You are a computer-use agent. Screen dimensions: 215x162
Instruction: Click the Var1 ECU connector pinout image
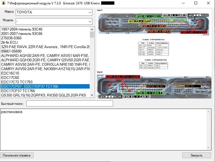[x=154, y=24]
